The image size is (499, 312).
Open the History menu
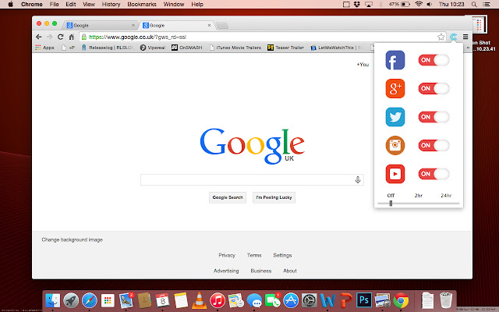pyautogui.click(x=111, y=4)
